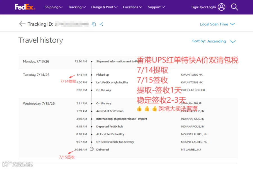
Task: Click MT LAUREL, NJ location
Action: [191, 150]
